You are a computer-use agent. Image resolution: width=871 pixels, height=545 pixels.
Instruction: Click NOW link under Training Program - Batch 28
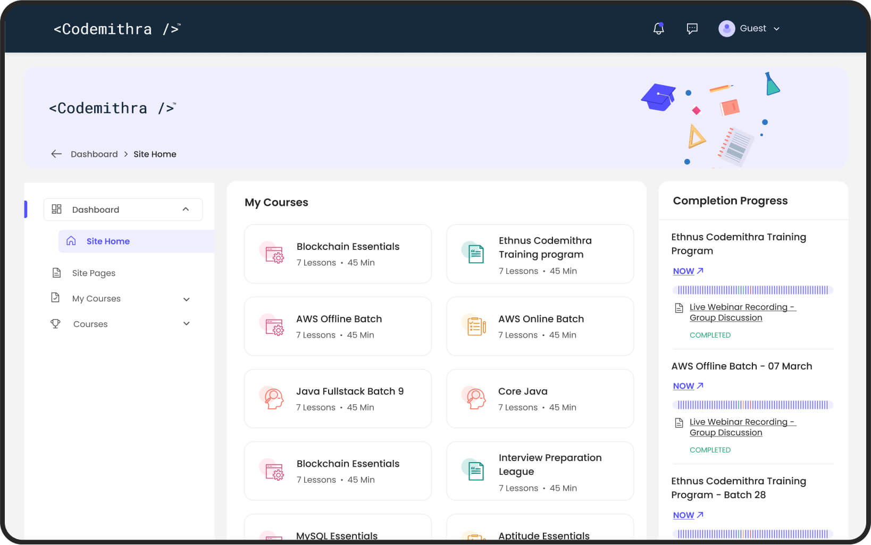click(688, 515)
